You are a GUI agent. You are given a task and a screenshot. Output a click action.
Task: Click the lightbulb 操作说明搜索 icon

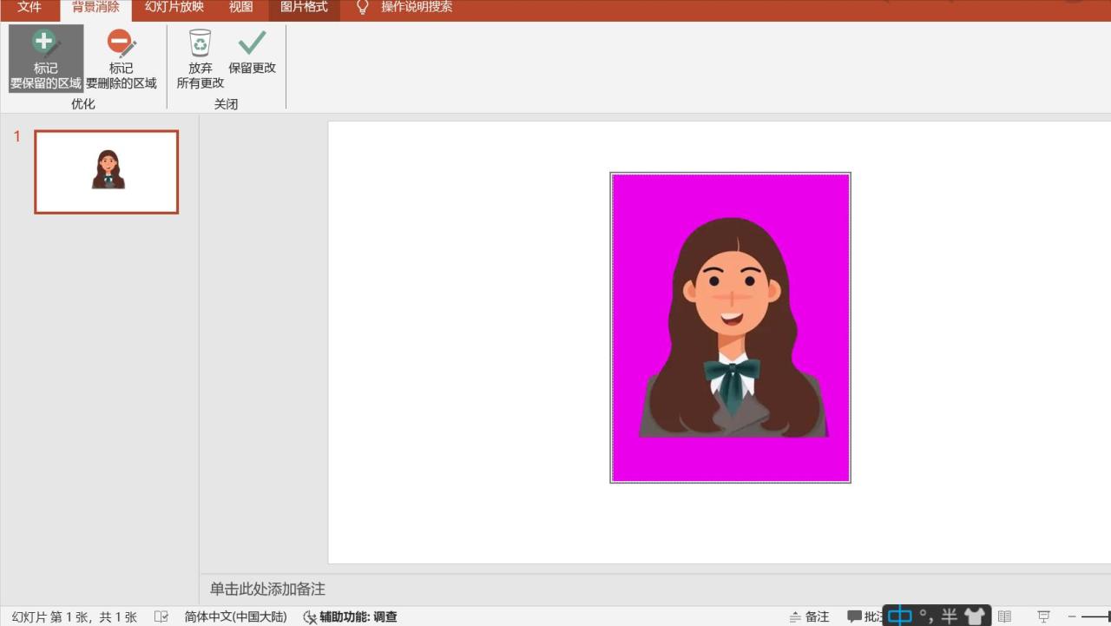coord(363,8)
